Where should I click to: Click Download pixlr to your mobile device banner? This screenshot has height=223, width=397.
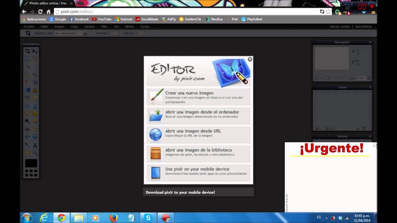tap(198, 192)
